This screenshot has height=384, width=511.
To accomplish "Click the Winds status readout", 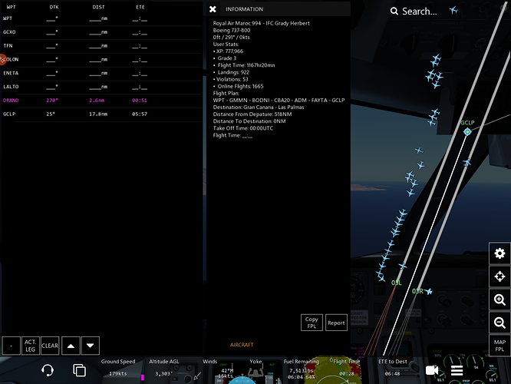I will pos(218,370).
